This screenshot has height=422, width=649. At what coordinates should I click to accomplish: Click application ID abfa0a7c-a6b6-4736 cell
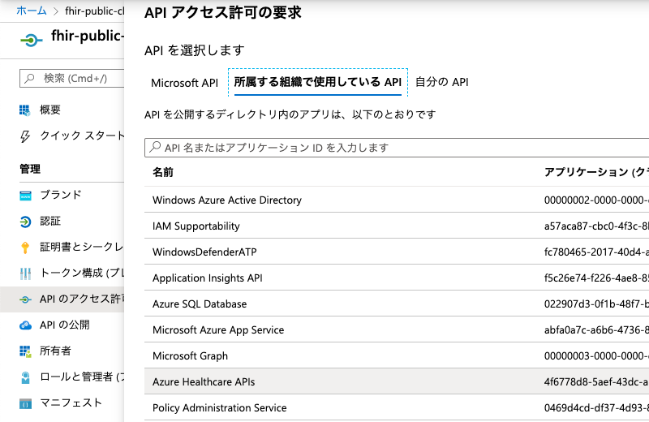pos(596,330)
